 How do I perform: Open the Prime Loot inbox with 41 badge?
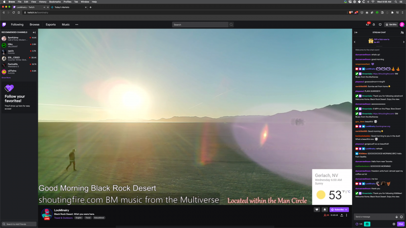[x=367, y=24]
